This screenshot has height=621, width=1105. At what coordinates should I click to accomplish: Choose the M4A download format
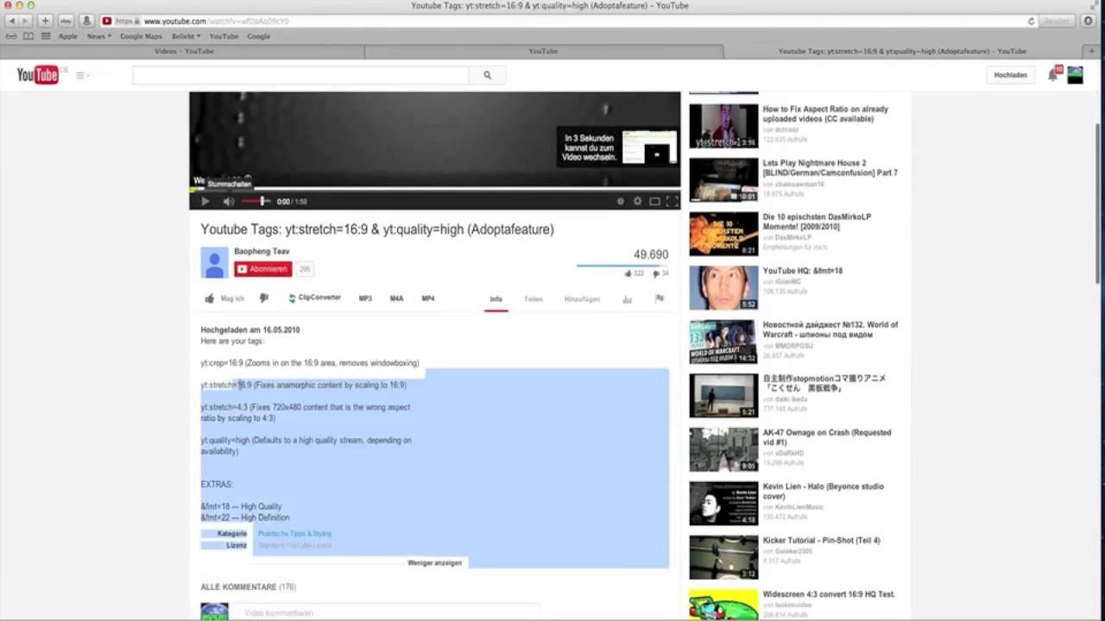396,298
